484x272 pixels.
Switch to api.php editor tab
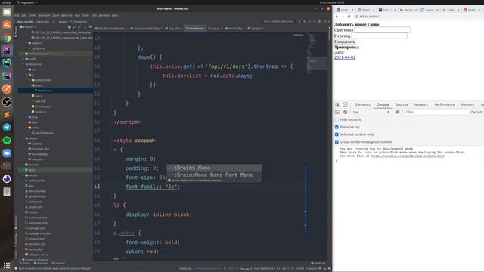pos(256,29)
